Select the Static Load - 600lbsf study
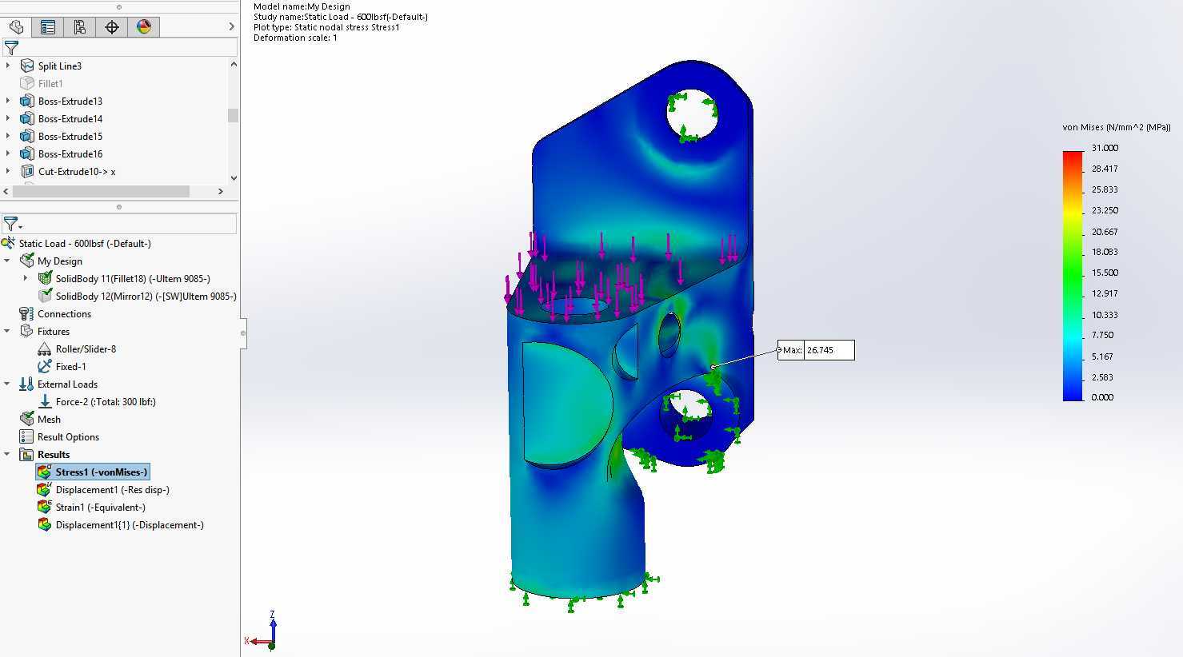Screen dimensions: 1183x657 pyautogui.click(x=85, y=243)
